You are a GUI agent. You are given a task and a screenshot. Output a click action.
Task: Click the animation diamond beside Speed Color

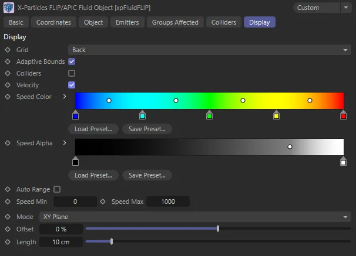[x=8, y=97]
